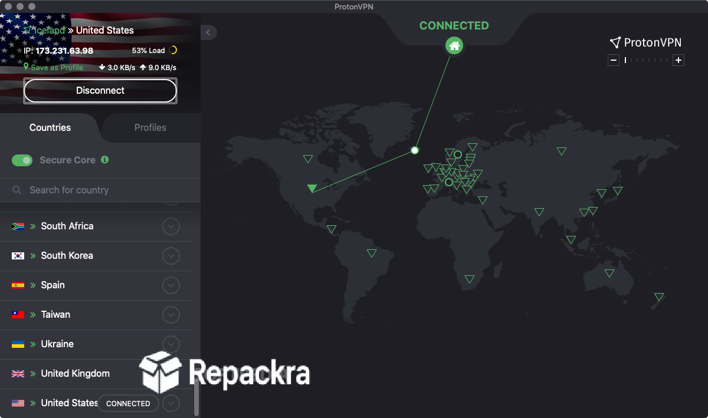This screenshot has width=708, height=418.
Task: Collapse the sidebar with the arrow button
Action: (x=208, y=32)
